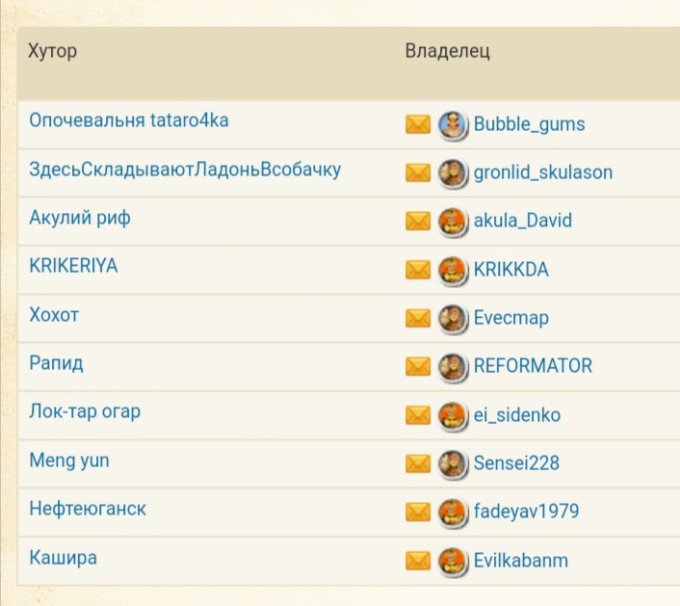Click the Владелец column header
680x606 pixels.
[447, 51]
